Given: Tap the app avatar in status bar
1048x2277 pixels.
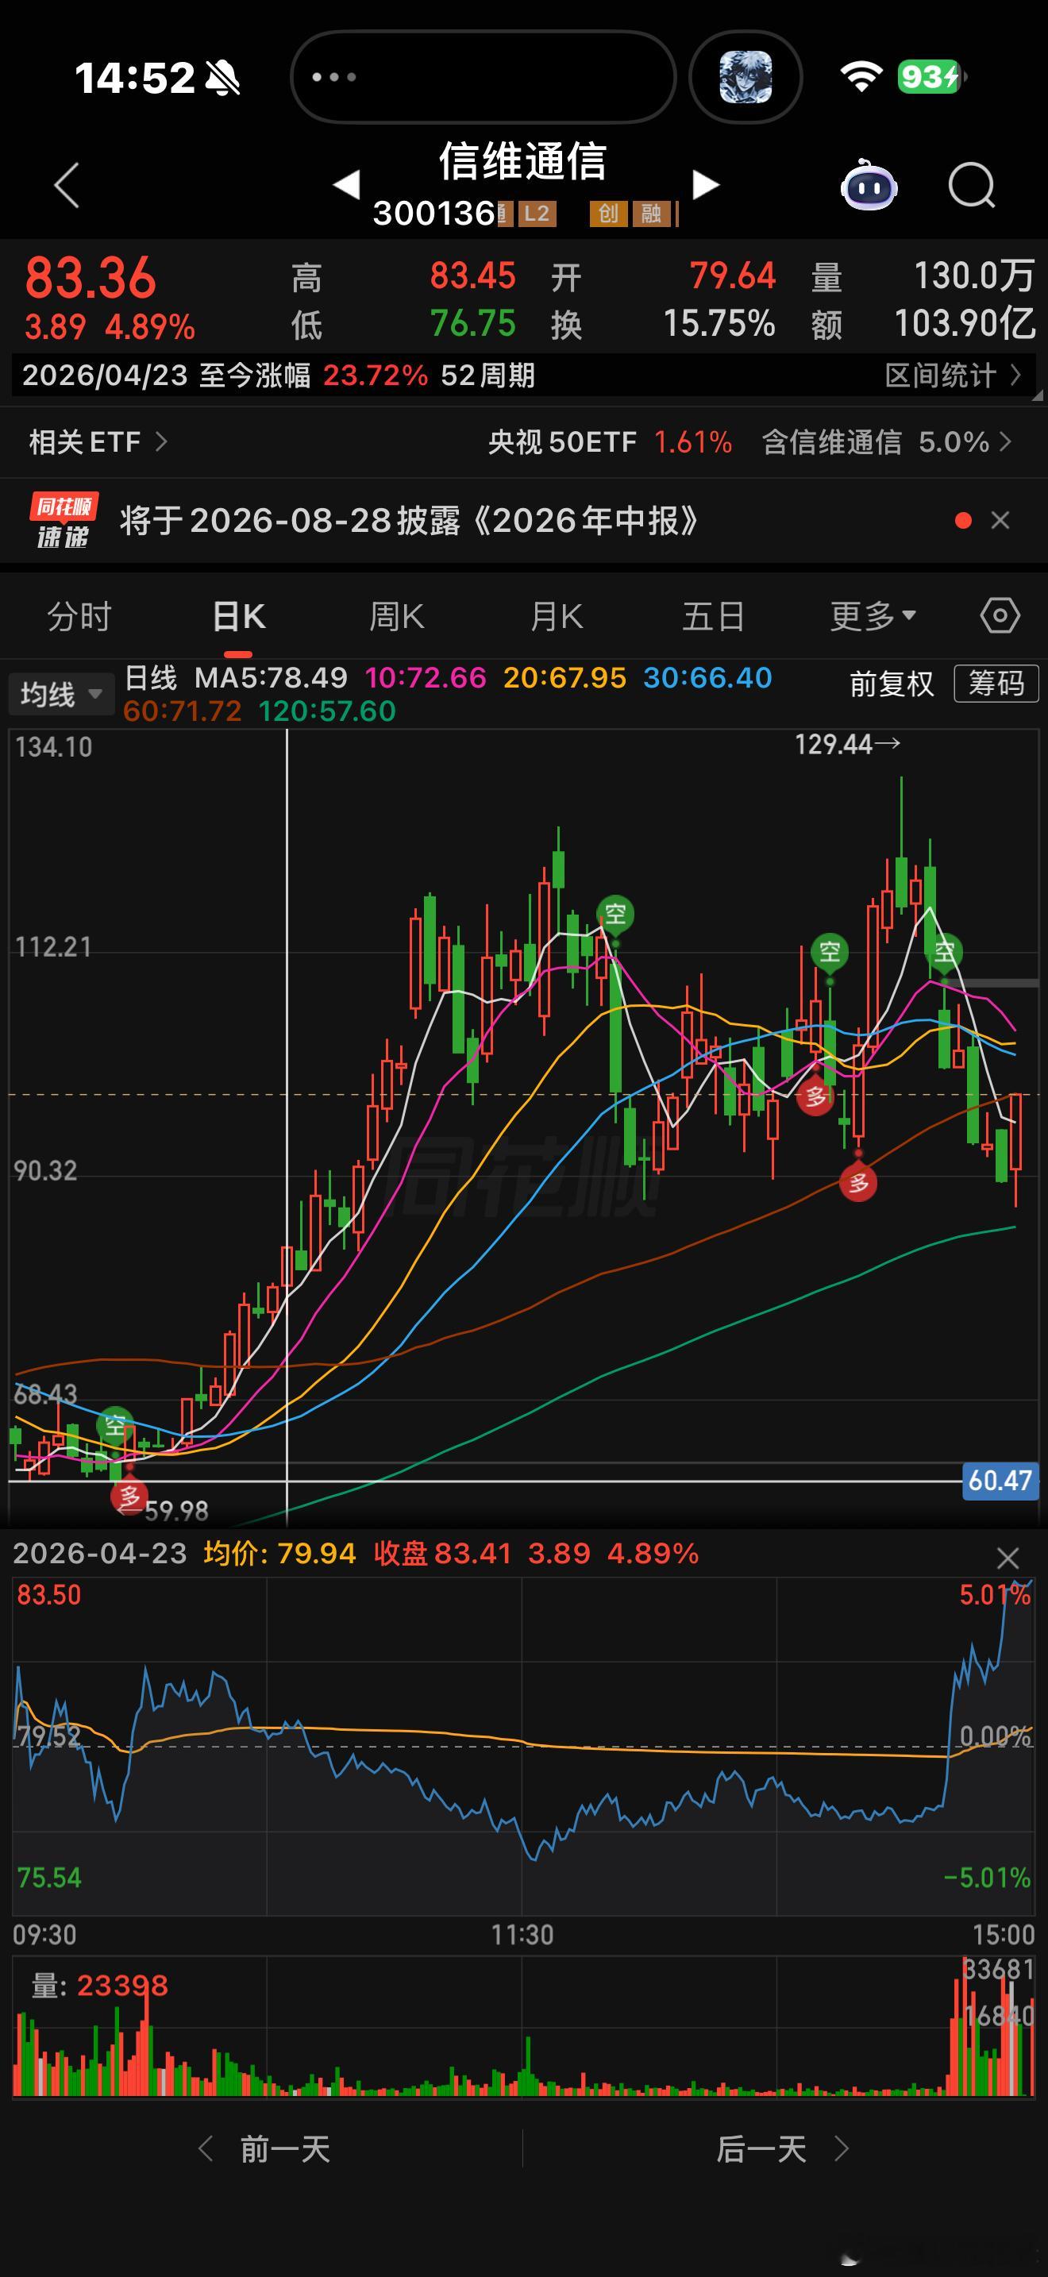Looking at the screenshot, I should point(746,77).
